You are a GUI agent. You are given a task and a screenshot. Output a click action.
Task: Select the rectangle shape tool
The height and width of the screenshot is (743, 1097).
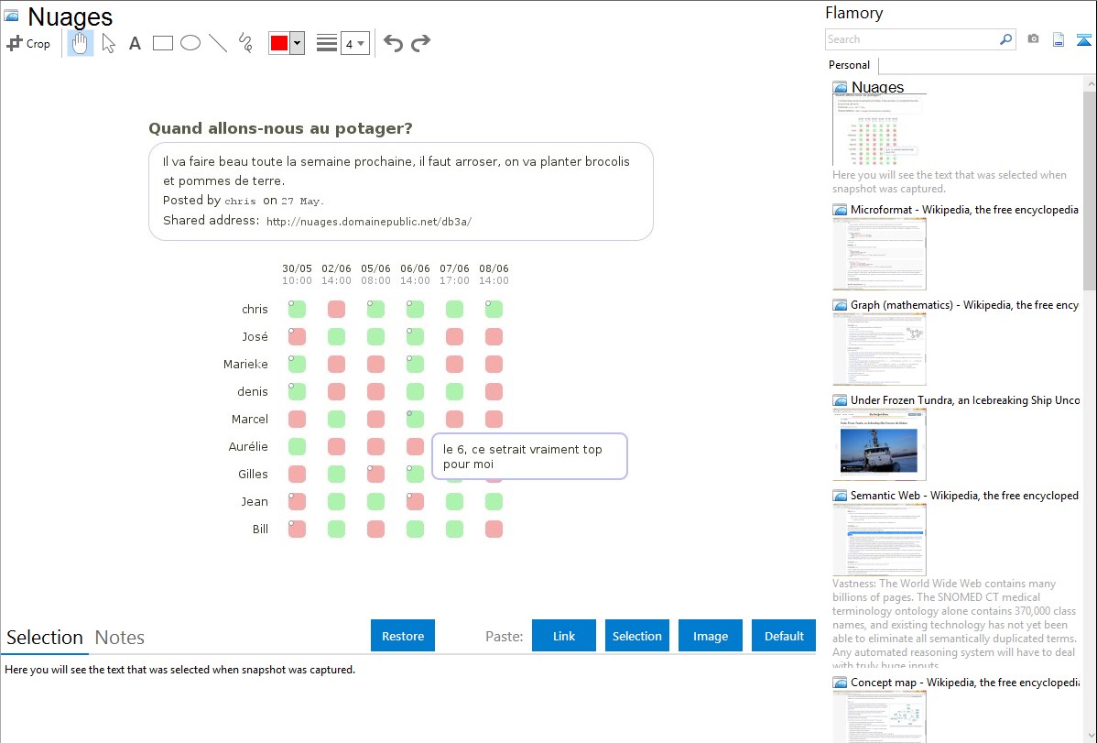[163, 43]
